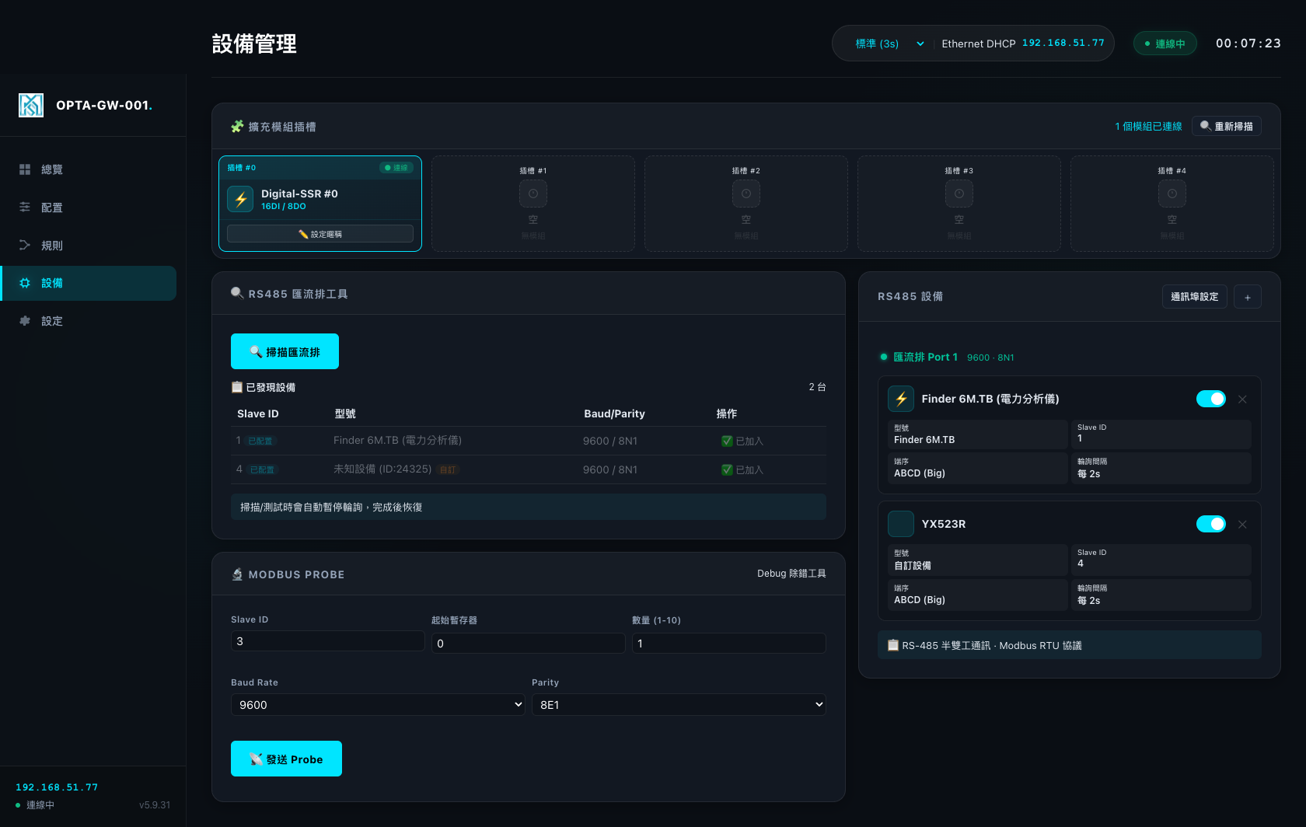Click the sidebar footer IP address

pos(57,787)
